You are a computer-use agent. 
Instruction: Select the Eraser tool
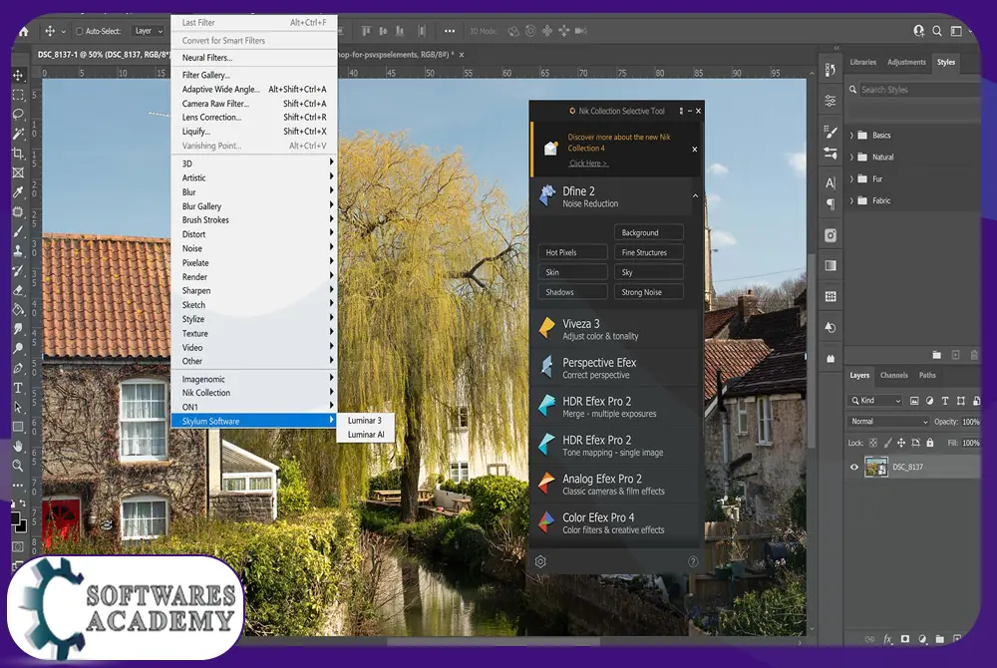tap(18, 290)
